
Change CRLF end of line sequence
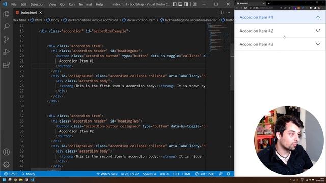point(176,174)
